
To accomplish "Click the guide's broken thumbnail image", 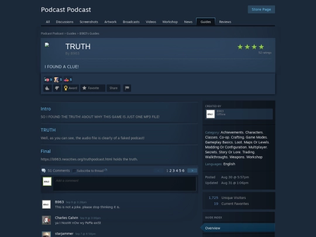I will (47, 44).
